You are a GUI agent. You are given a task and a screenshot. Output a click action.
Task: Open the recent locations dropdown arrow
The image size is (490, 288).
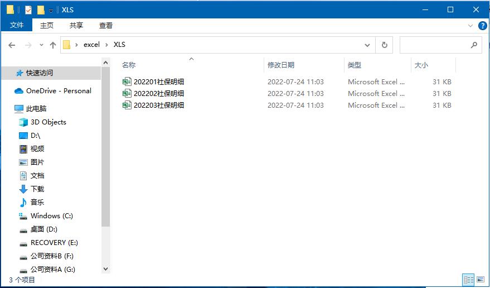point(41,45)
